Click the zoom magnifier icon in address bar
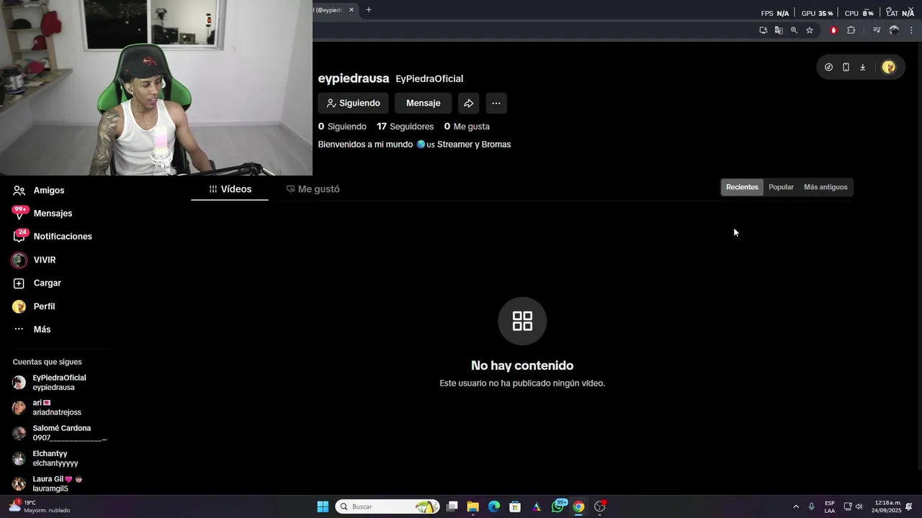 pyautogui.click(x=794, y=30)
